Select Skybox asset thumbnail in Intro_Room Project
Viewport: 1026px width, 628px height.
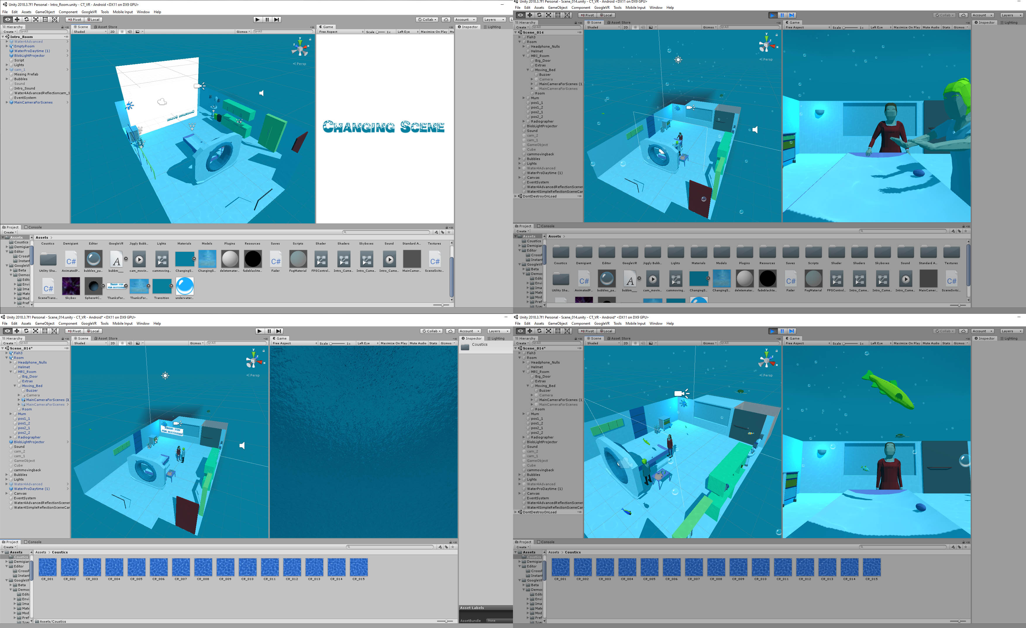tap(71, 287)
